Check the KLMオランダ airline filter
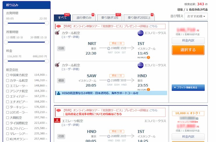Viewport: 216px width, 142px height. (8, 139)
